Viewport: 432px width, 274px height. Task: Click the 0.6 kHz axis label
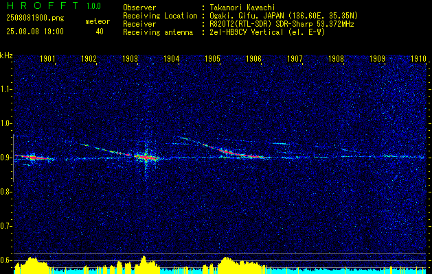coord(5,260)
